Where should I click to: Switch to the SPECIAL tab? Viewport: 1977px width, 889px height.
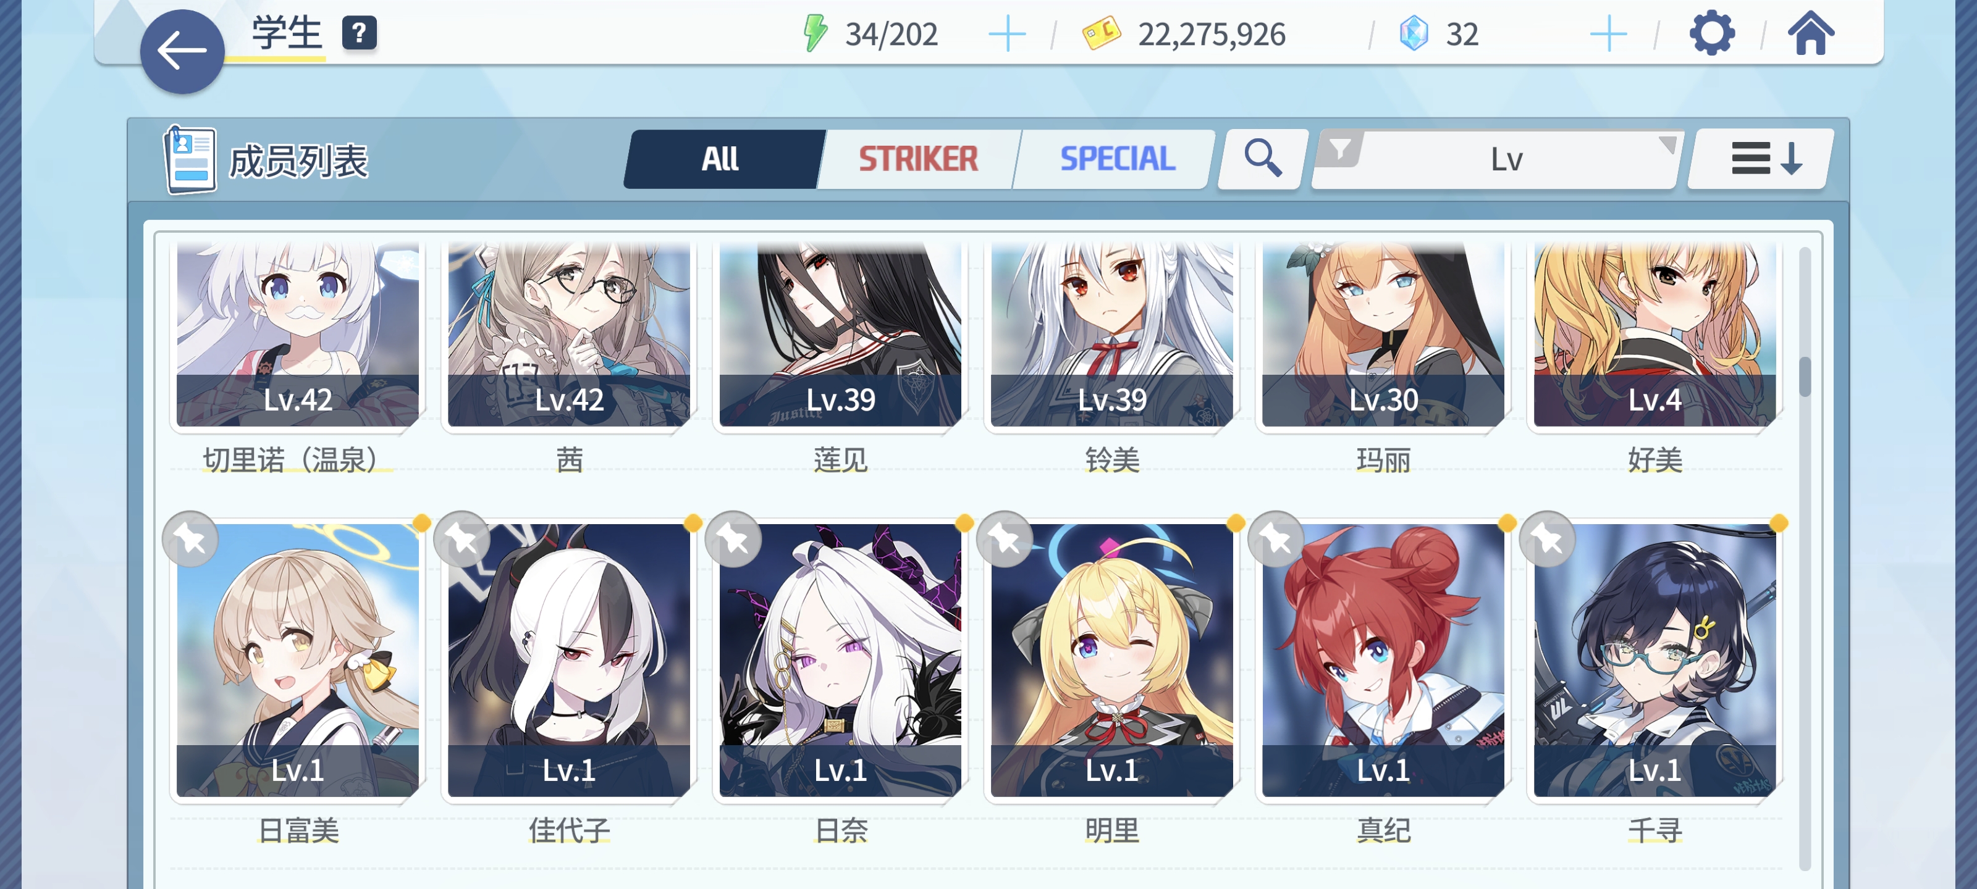click(x=1116, y=159)
